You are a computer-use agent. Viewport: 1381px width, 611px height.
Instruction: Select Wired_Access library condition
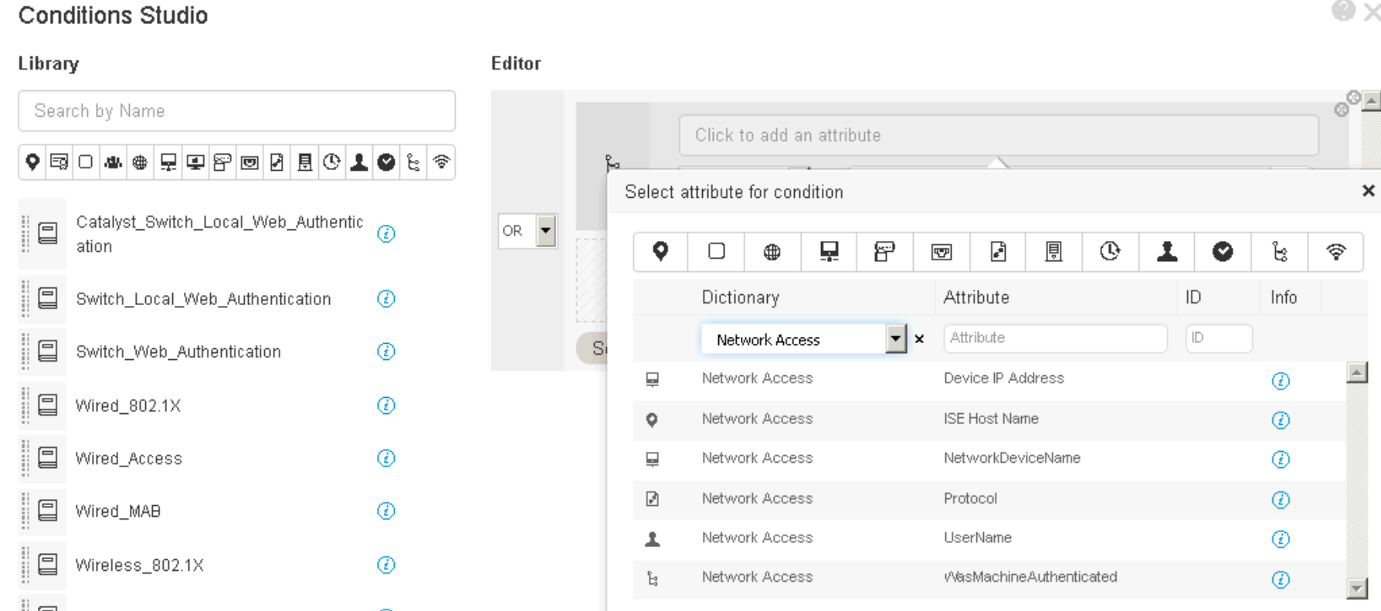click(129, 459)
